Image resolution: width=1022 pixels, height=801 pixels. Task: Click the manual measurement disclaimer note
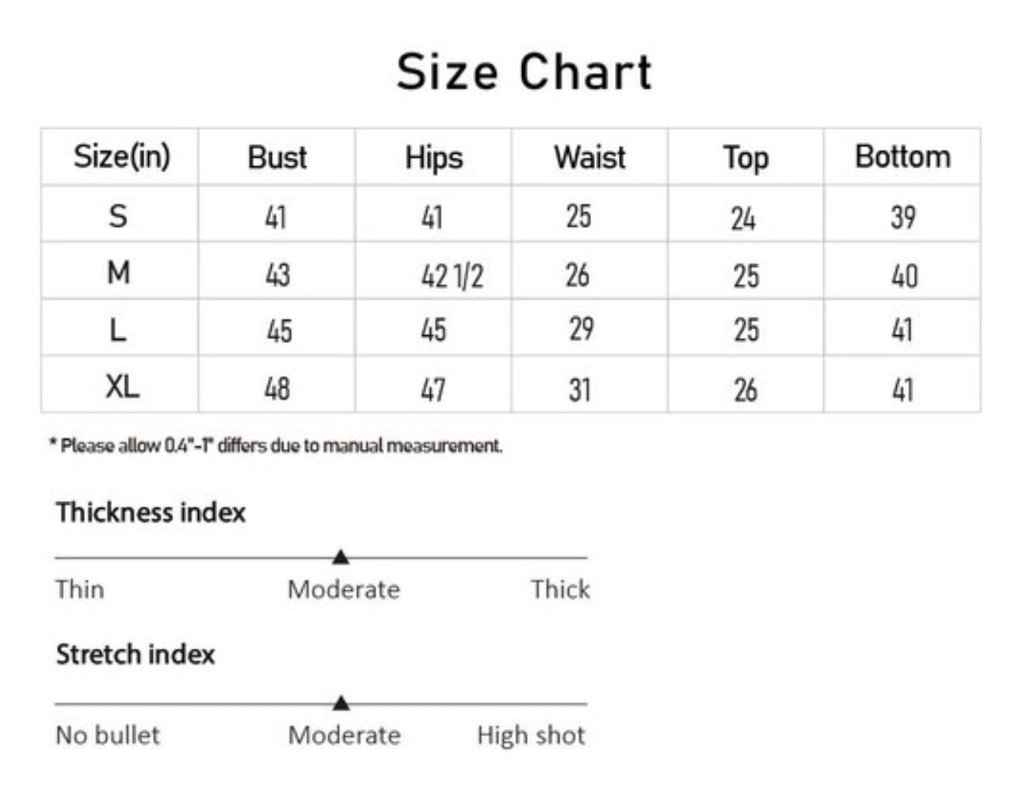click(x=276, y=445)
